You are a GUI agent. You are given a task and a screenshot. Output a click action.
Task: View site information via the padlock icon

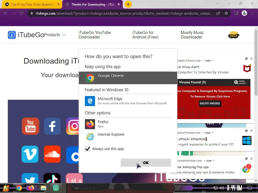32,13
